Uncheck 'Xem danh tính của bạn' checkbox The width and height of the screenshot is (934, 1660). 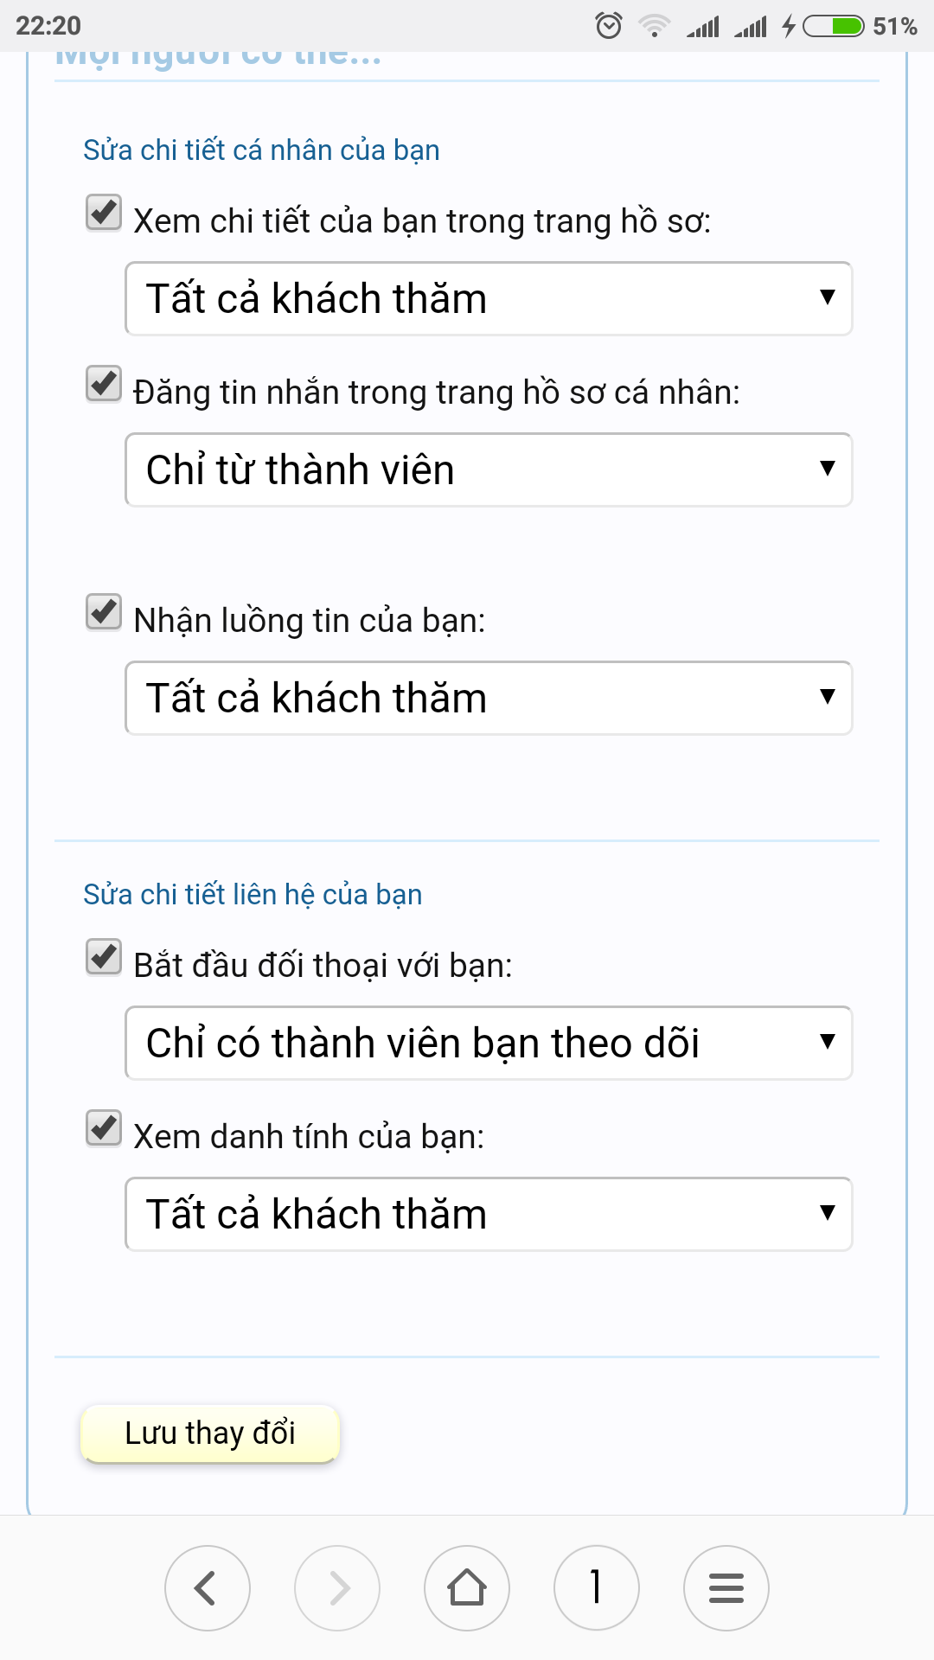point(104,1128)
